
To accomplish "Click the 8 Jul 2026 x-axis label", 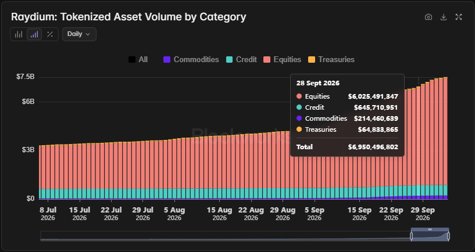I will (48, 214).
